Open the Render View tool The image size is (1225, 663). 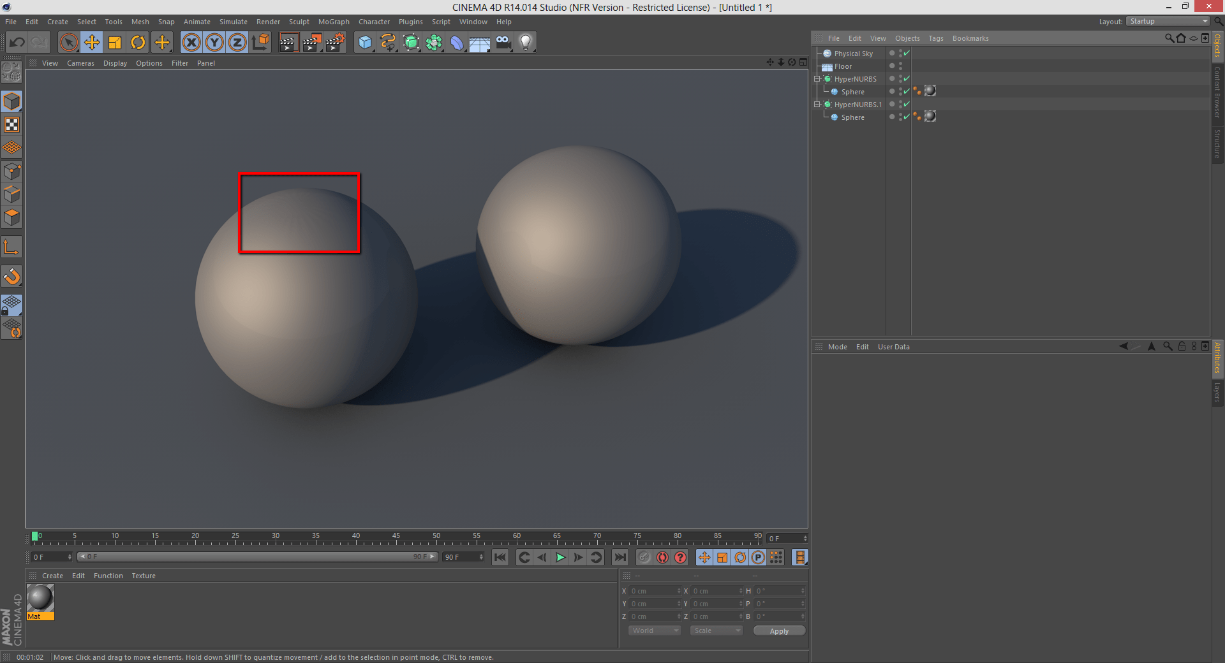(288, 42)
